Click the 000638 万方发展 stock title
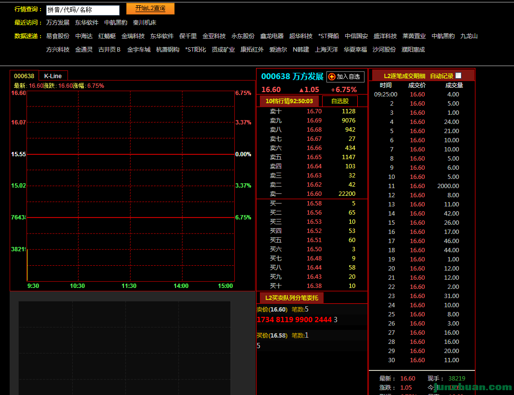The width and height of the screenshot is (514, 395). (292, 77)
